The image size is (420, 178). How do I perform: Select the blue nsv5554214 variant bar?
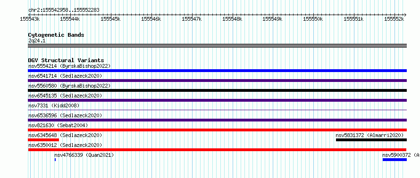[217, 71]
